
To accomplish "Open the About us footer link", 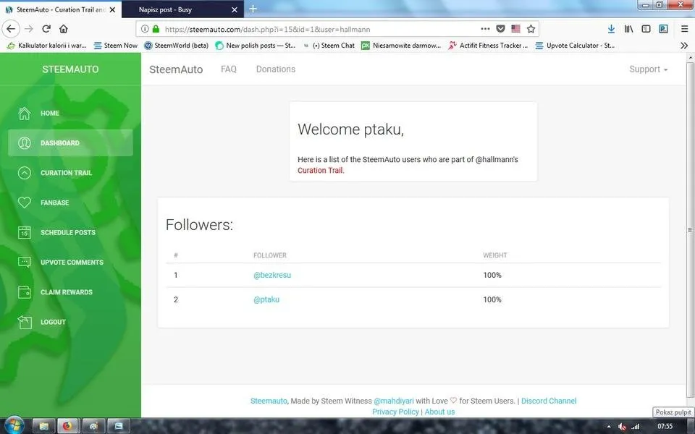I will pyautogui.click(x=439, y=412).
